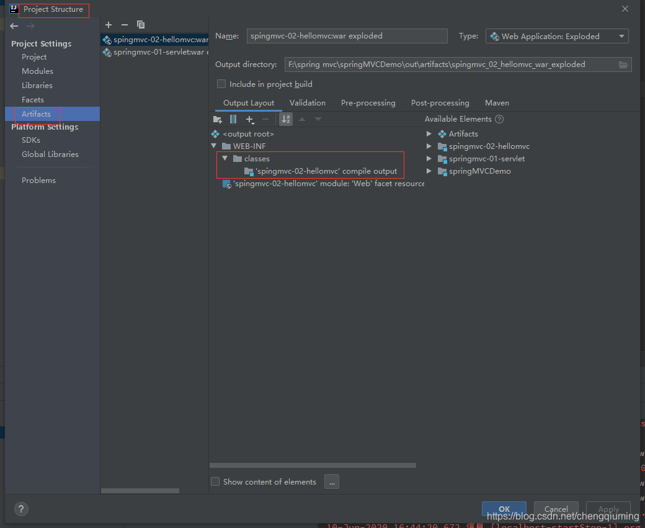Move element up in layout
The height and width of the screenshot is (528, 645).
pyautogui.click(x=302, y=119)
